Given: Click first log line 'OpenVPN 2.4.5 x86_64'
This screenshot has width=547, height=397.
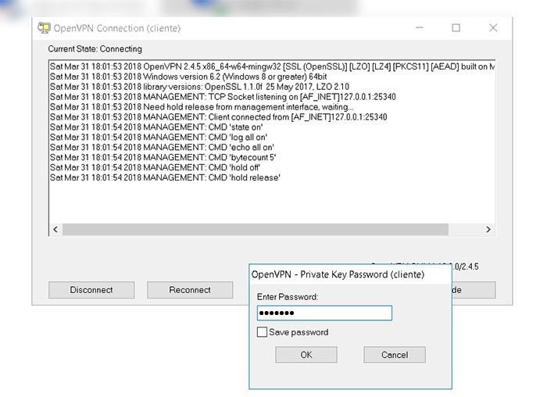Looking at the screenshot, I should [272, 66].
